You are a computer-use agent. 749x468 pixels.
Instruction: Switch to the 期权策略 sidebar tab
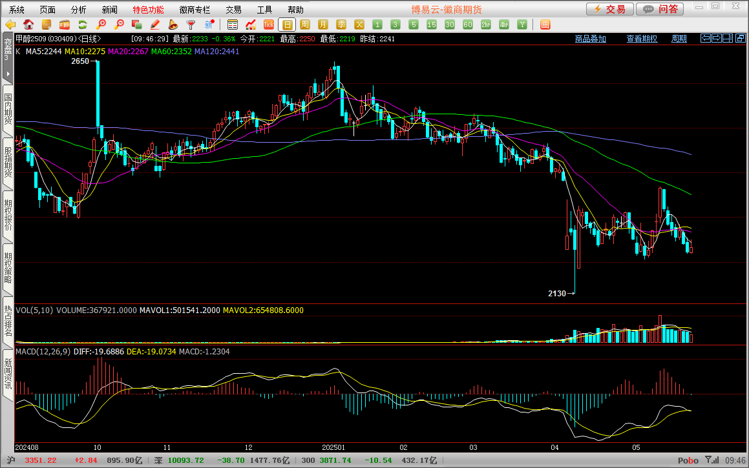click(x=8, y=268)
